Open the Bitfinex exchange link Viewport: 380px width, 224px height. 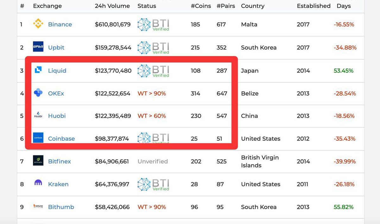click(x=60, y=161)
